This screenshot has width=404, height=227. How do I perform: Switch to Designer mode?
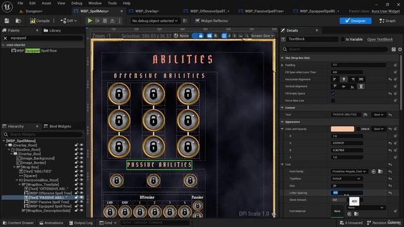pos(355,21)
